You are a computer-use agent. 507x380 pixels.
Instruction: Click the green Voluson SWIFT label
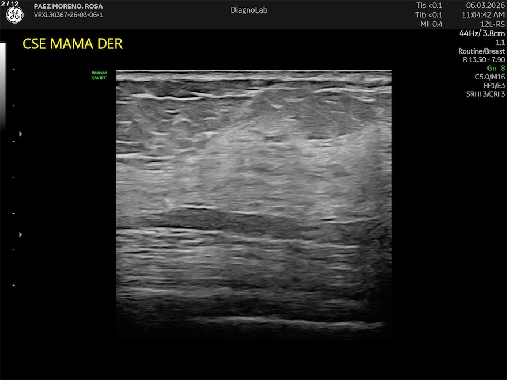coord(99,75)
